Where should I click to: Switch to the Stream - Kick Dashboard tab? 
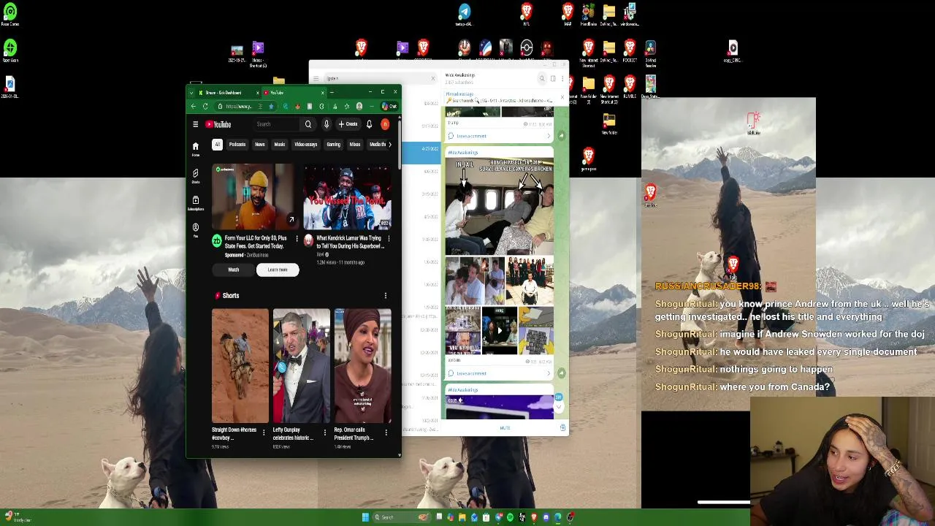229,93
